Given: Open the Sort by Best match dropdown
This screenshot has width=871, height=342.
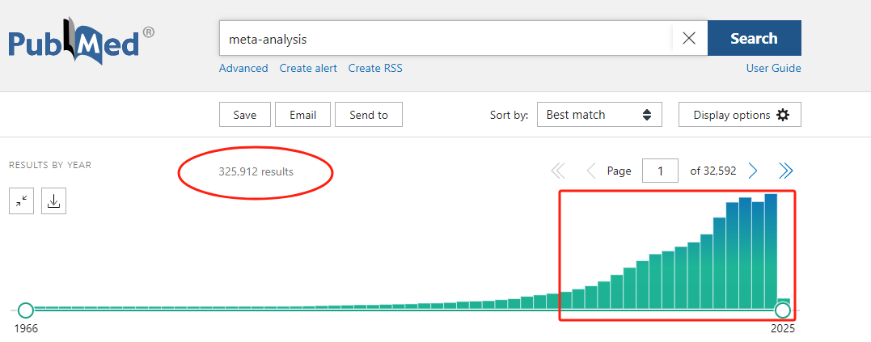Looking at the screenshot, I should [x=599, y=115].
